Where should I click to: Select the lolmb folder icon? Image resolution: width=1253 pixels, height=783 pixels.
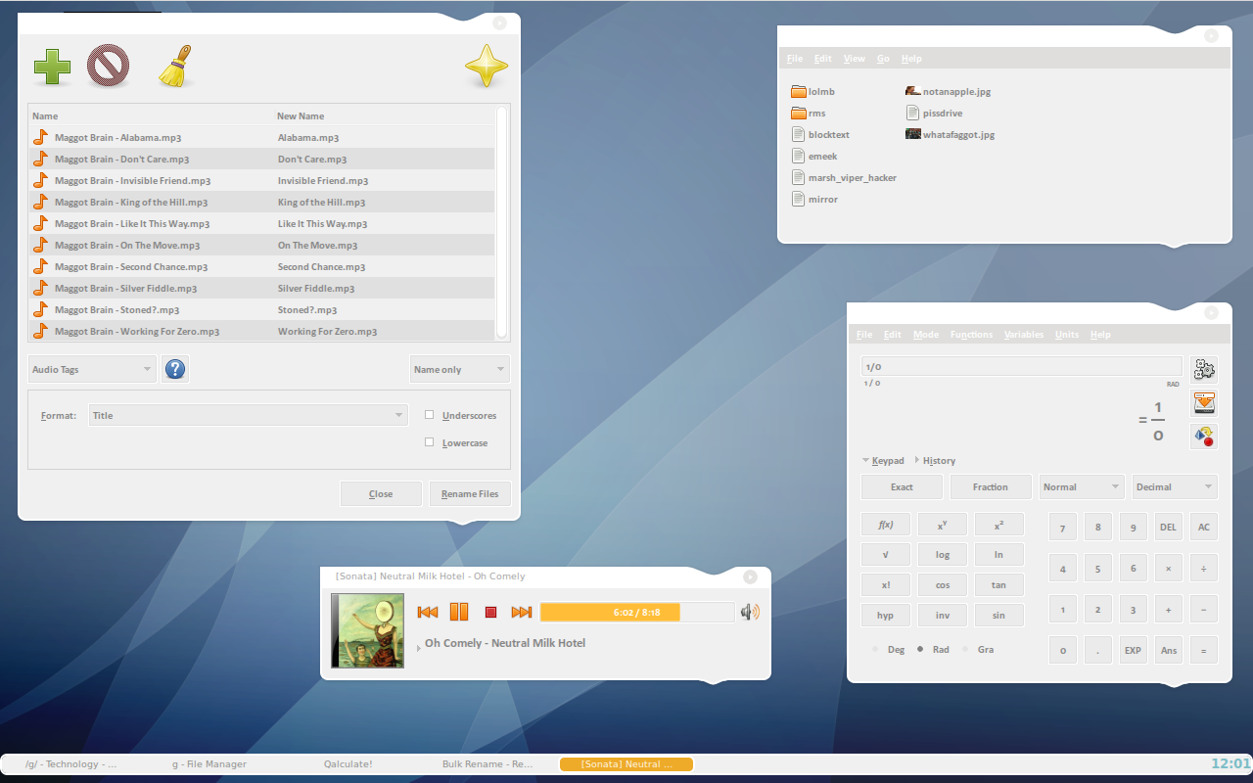(798, 91)
